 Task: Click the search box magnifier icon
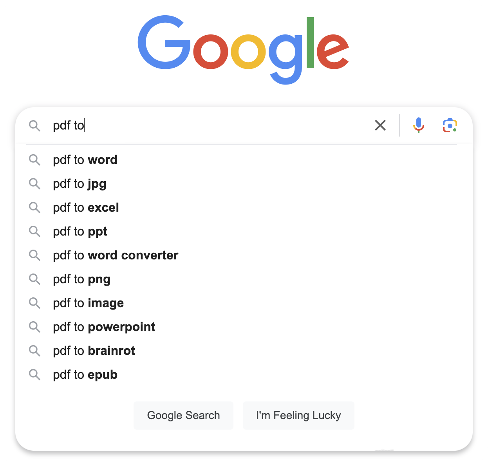35,126
